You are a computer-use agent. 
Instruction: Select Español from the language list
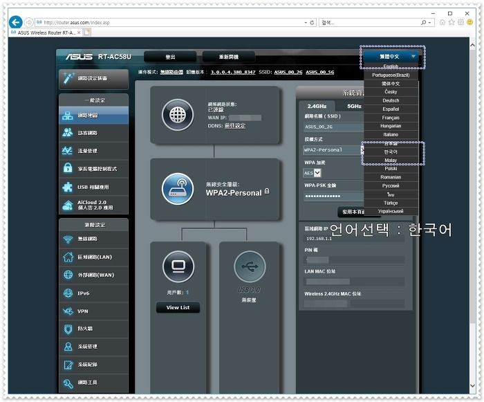coord(391,109)
